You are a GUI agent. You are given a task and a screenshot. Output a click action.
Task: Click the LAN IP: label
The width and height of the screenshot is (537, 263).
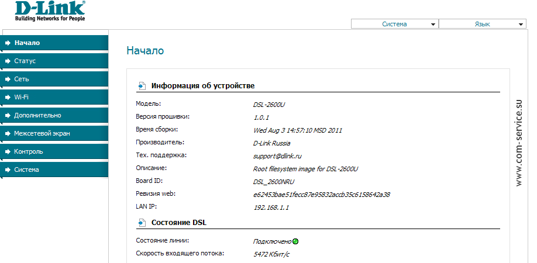pos(146,206)
